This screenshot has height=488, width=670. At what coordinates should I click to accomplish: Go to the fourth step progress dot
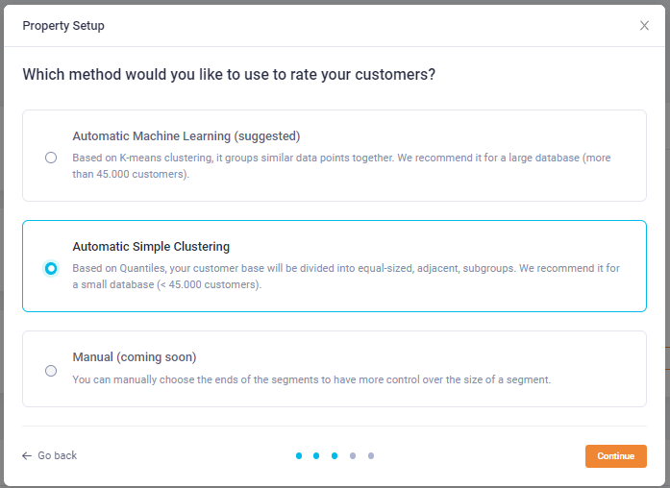(x=353, y=455)
